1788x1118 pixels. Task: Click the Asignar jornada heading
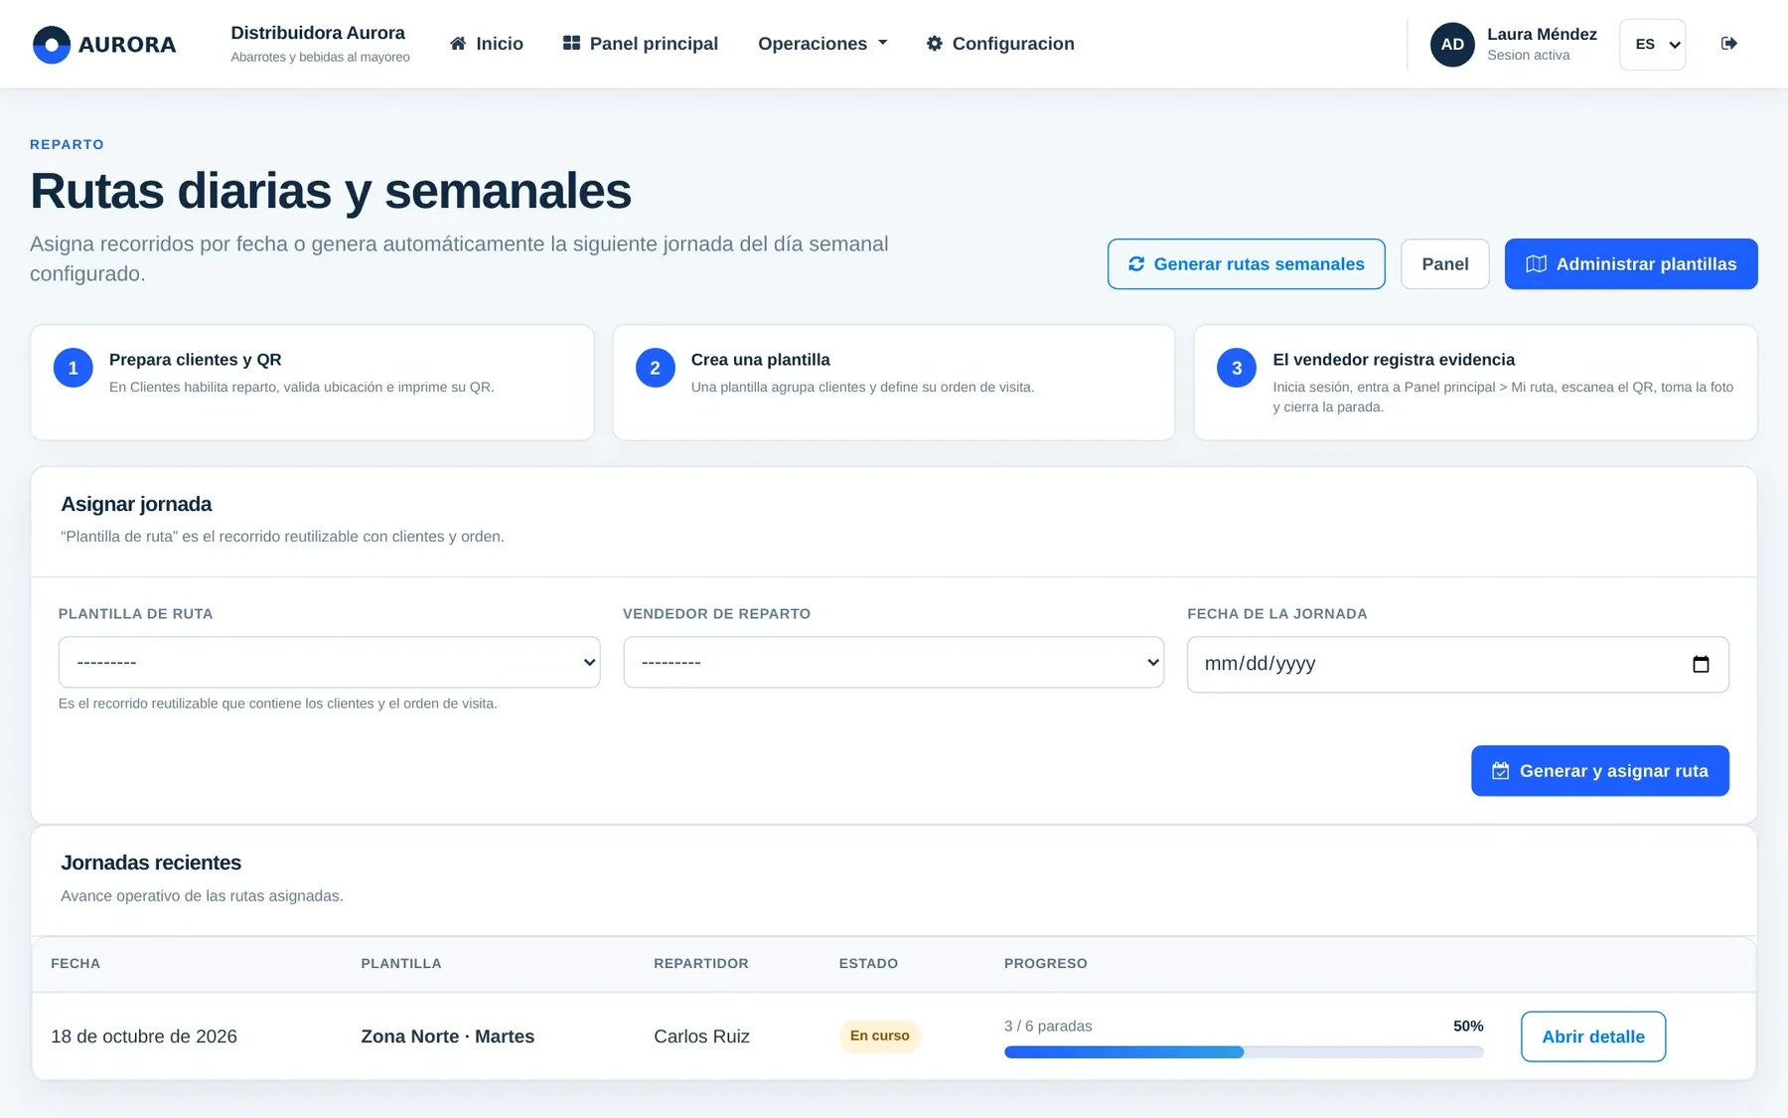coord(136,504)
